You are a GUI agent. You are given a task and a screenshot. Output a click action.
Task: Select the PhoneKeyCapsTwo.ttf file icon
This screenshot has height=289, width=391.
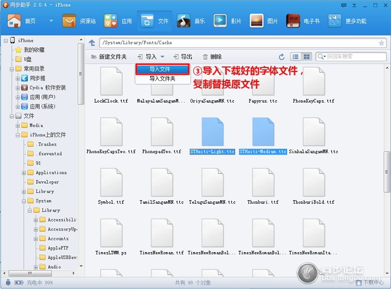tap(111, 132)
